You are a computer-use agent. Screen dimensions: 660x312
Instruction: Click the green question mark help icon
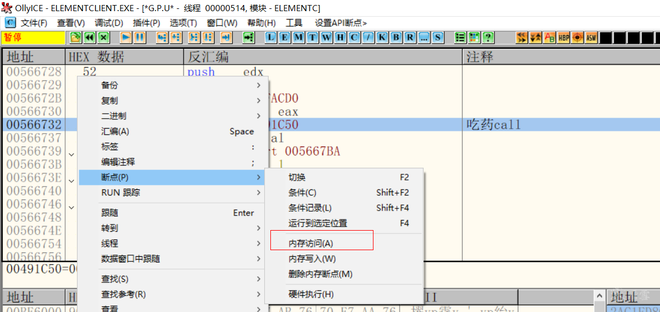488,37
